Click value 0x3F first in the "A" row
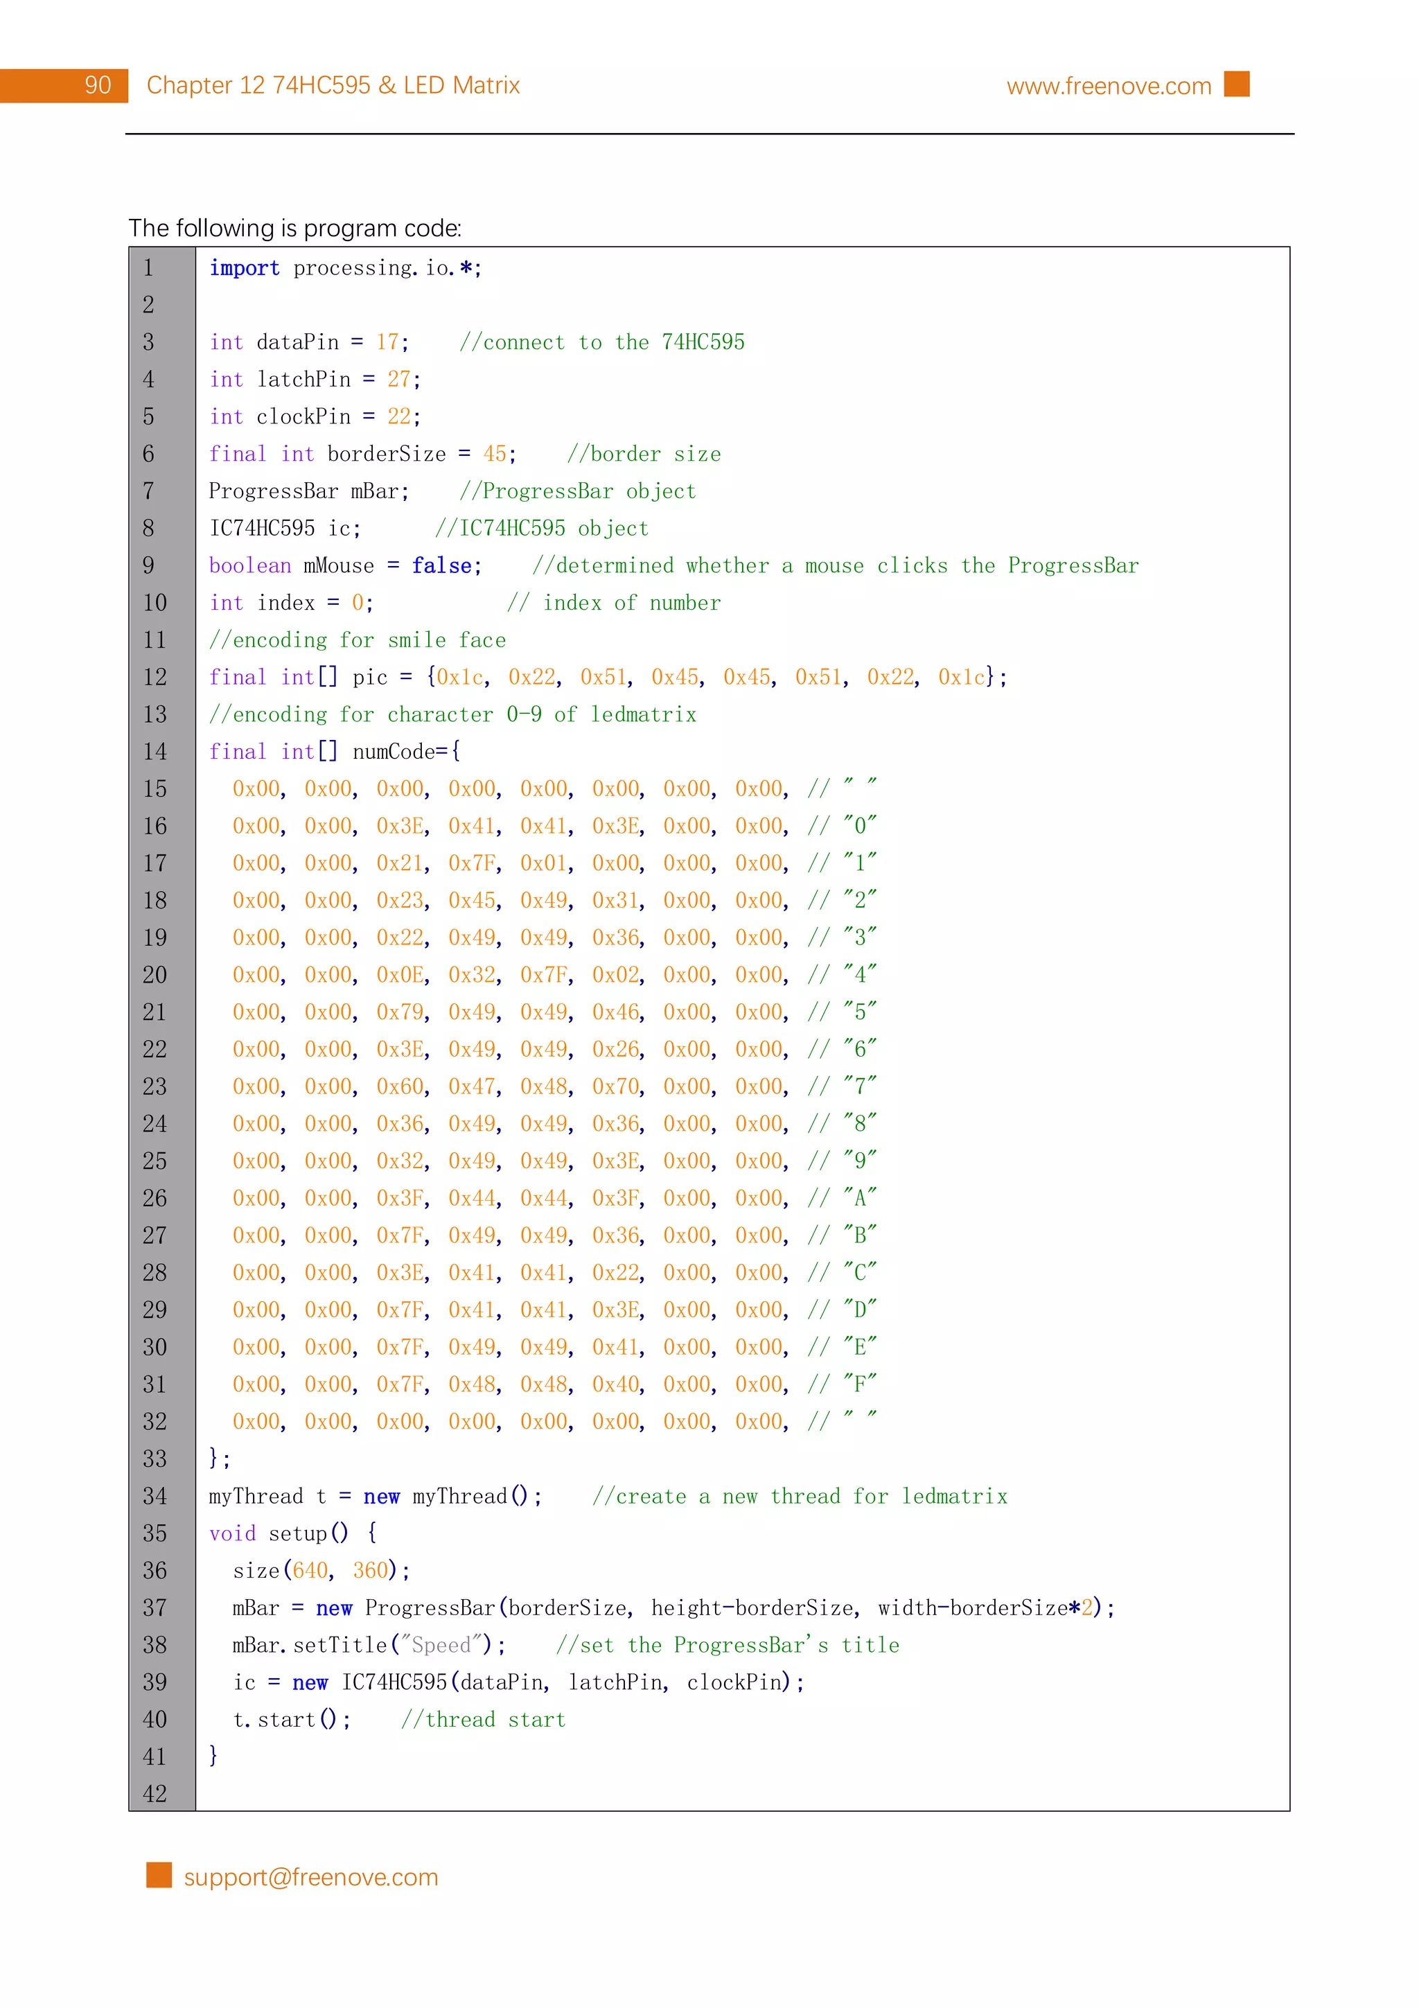 click(401, 1198)
